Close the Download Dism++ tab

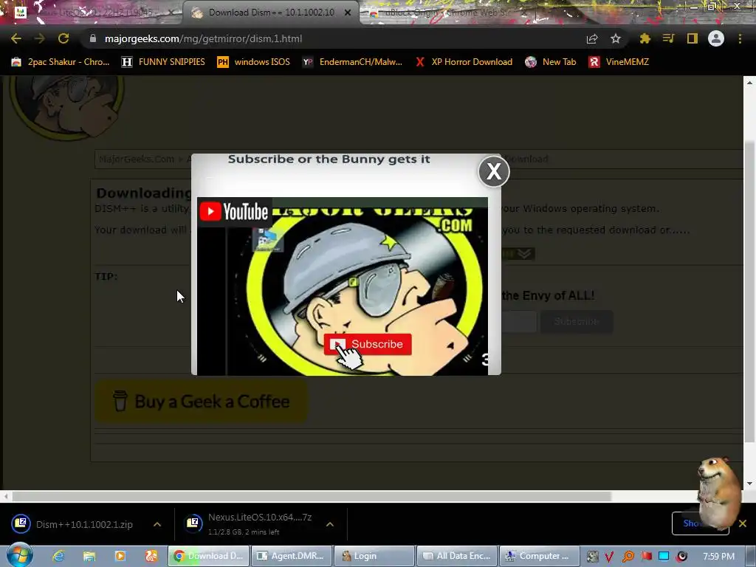click(x=347, y=13)
